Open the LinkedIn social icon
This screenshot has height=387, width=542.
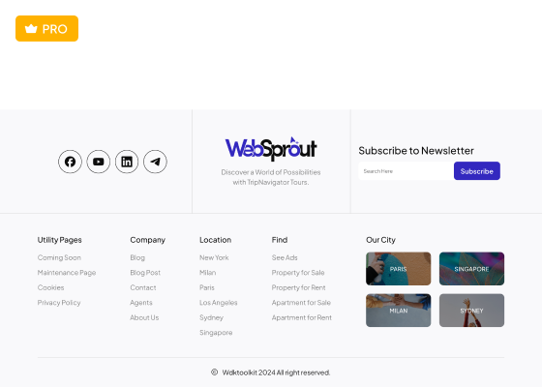(127, 162)
